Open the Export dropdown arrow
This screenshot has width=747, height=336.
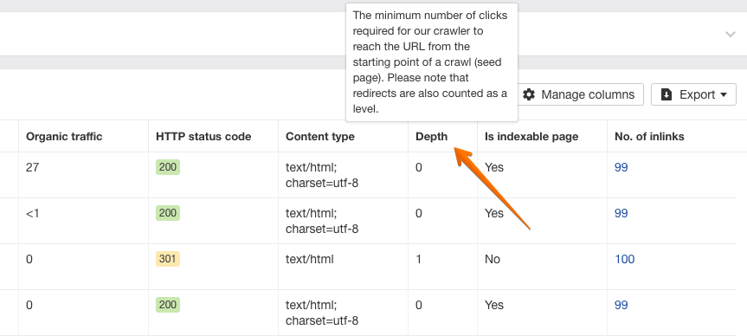coord(723,94)
